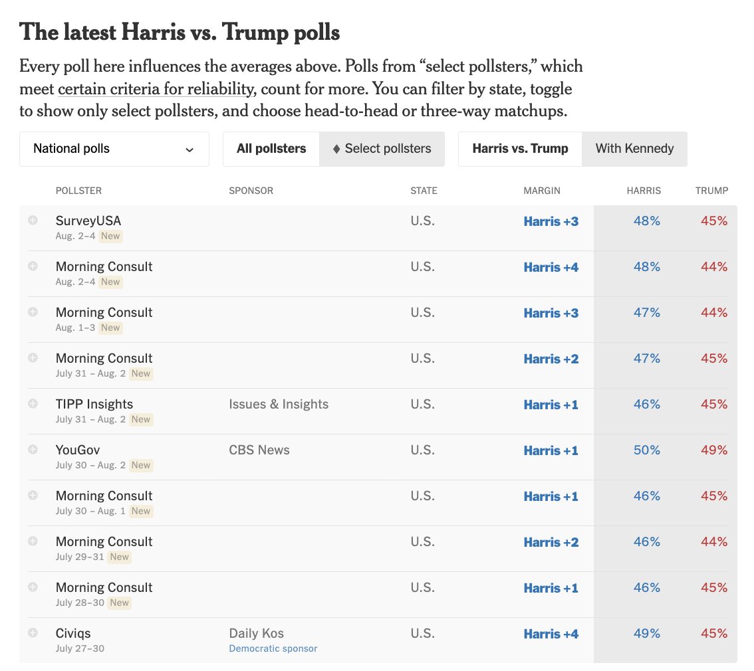Click U.S. state cell in TIPP Insights row
Image resolution: width=754 pixels, height=671 pixels.
click(423, 405)
